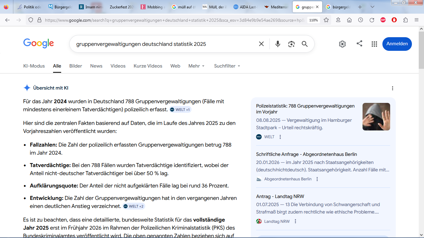This screenshot has height=238, width=424.
Task: Click the hooded person article thumbnail
Action: tap(376, 117)
